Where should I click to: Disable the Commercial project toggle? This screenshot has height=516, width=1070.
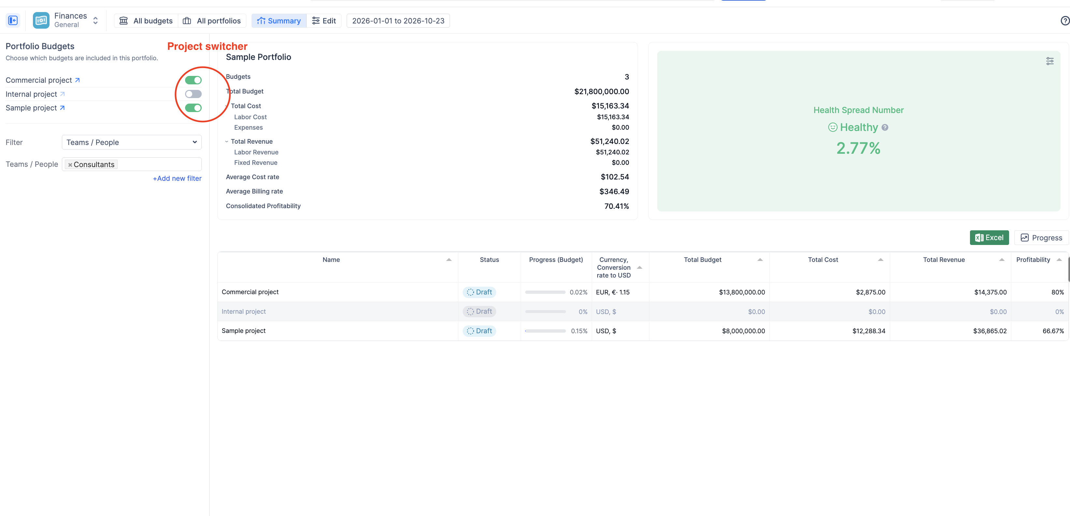click(193, 80)
